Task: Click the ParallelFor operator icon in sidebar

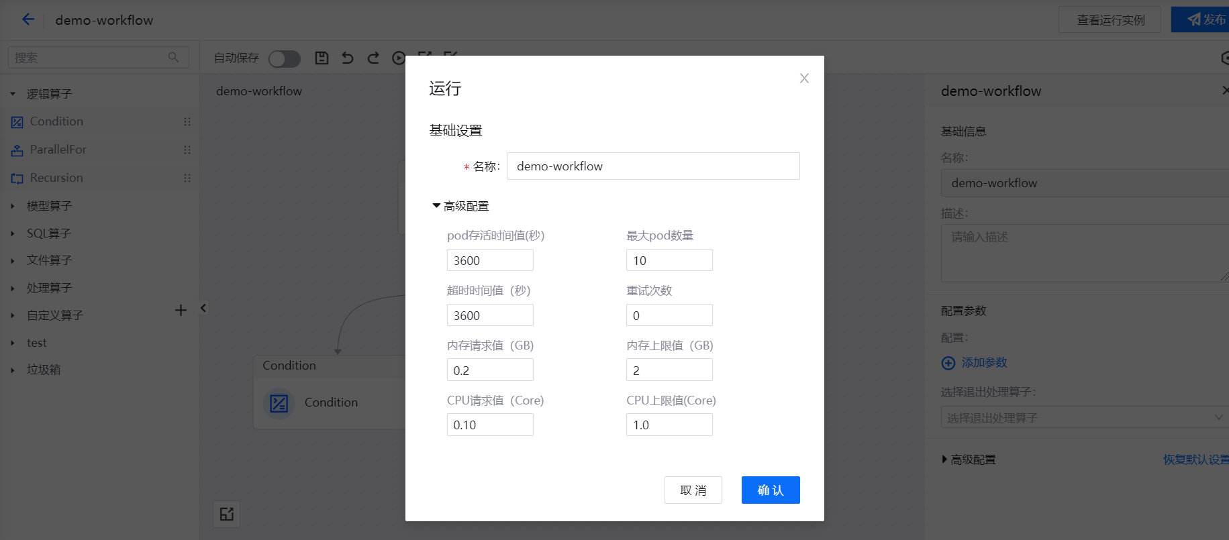Action: tap(17, 150)
